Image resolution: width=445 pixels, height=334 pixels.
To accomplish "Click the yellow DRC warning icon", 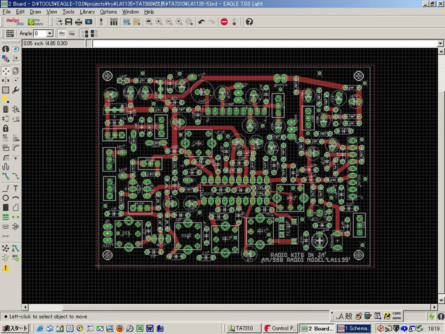I will pos(6,268).
